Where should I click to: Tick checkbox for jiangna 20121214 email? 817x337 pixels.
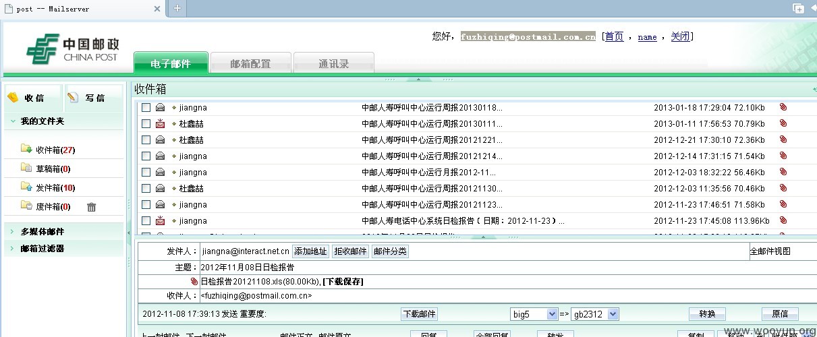coord(146,156)
